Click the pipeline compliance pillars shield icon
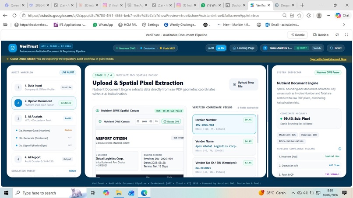 [340, 149]
